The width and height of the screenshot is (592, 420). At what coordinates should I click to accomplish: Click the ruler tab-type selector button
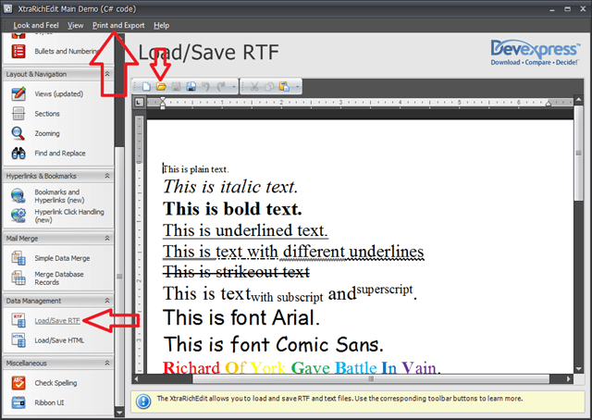coord(140,103)
